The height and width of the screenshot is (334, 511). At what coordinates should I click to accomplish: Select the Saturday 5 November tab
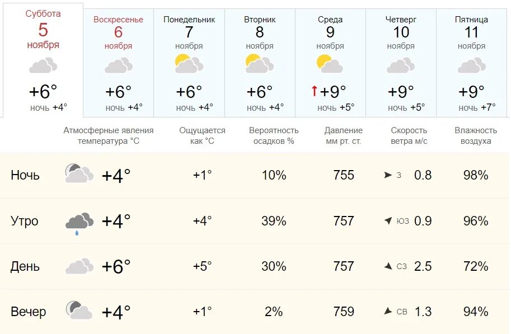(x=43, y=60)
